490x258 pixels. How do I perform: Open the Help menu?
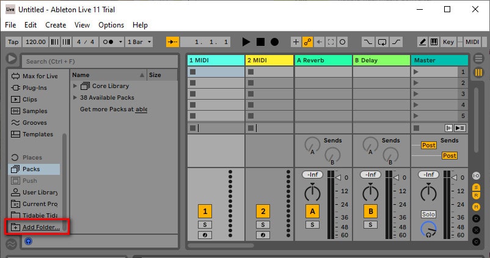pyautogui.click(x=140, y=25)
